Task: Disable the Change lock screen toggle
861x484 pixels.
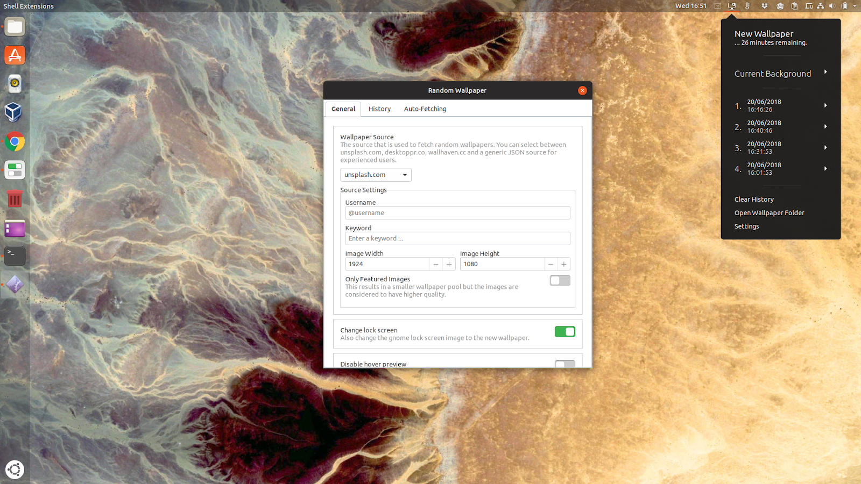Action: point(565,331)
